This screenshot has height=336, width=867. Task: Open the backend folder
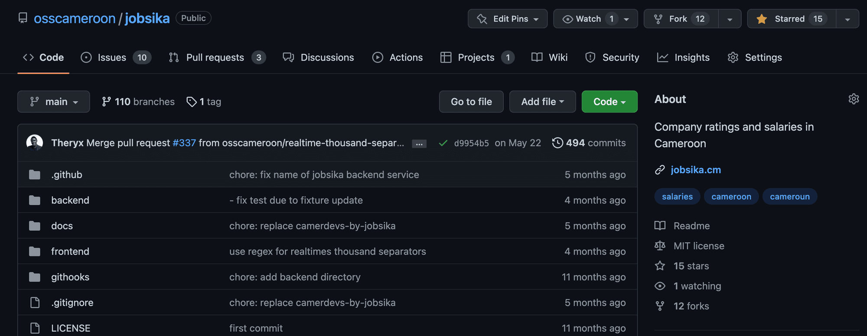pyautogui.click(x=70, y=200)
